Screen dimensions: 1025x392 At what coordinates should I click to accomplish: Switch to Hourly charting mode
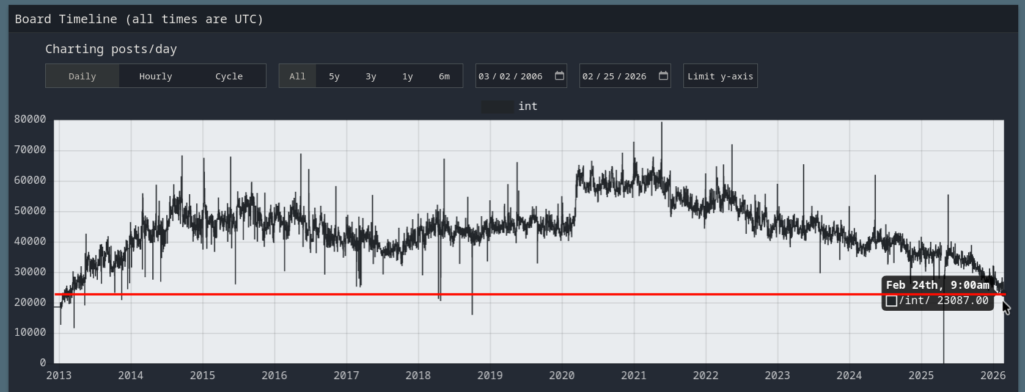tap(156, 76)
